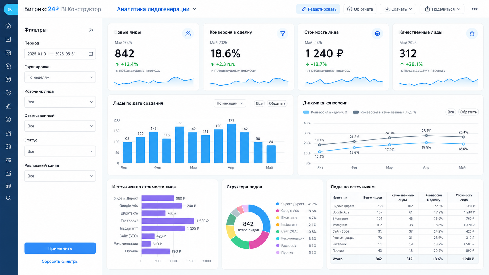The width and height of the screenshot is (489, 275).
Task: Open the search icon in left sidebar
Action: point(8,198)
